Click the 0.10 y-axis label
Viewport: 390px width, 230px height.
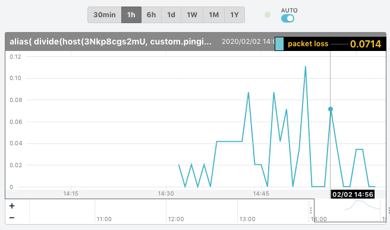(15, 78)
